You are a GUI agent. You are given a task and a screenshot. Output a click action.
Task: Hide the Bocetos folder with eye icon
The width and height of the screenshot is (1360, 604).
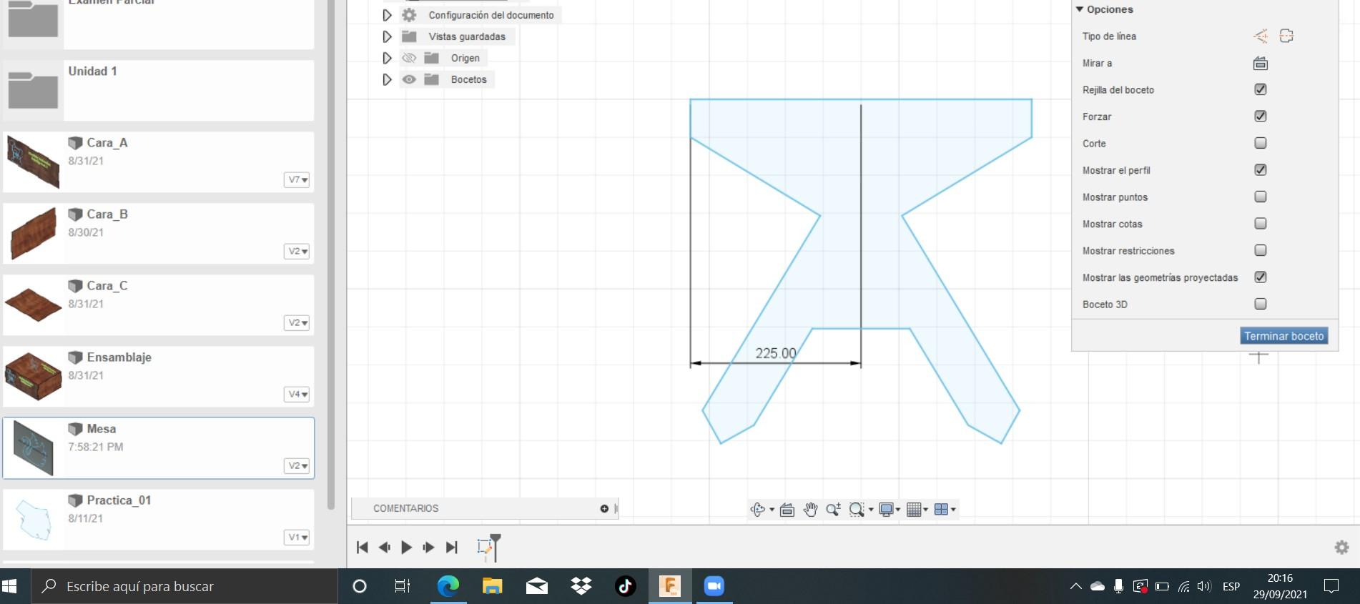(409, 79)
